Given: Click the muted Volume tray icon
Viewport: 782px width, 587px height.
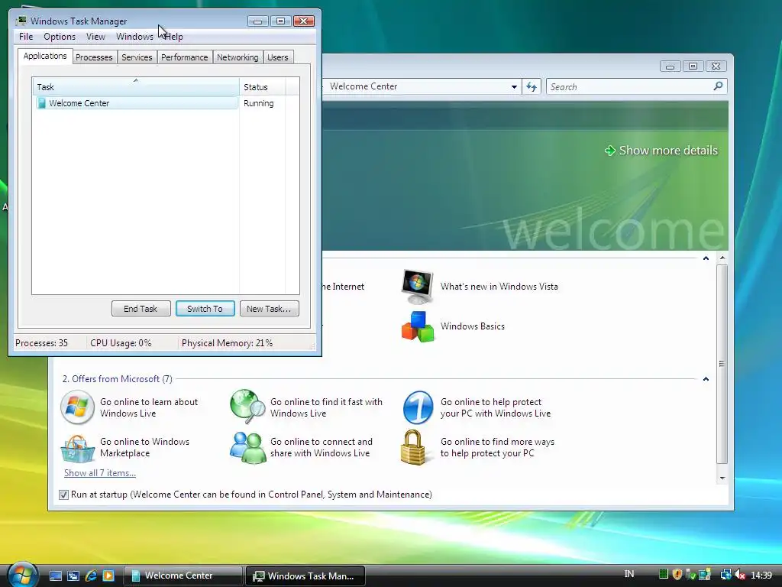Looking at the screenshot, I should tap(740, 575).
